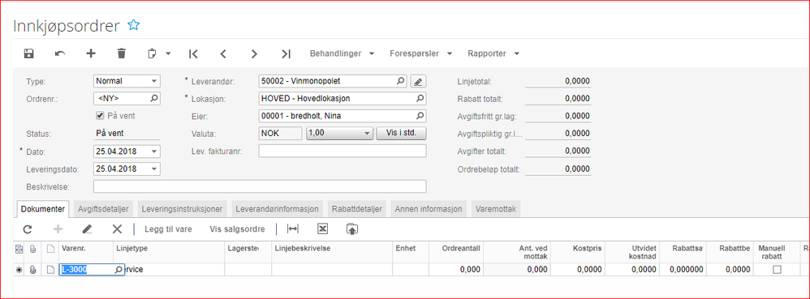Sort by the Linjetype column header

[x=168, y=252]
